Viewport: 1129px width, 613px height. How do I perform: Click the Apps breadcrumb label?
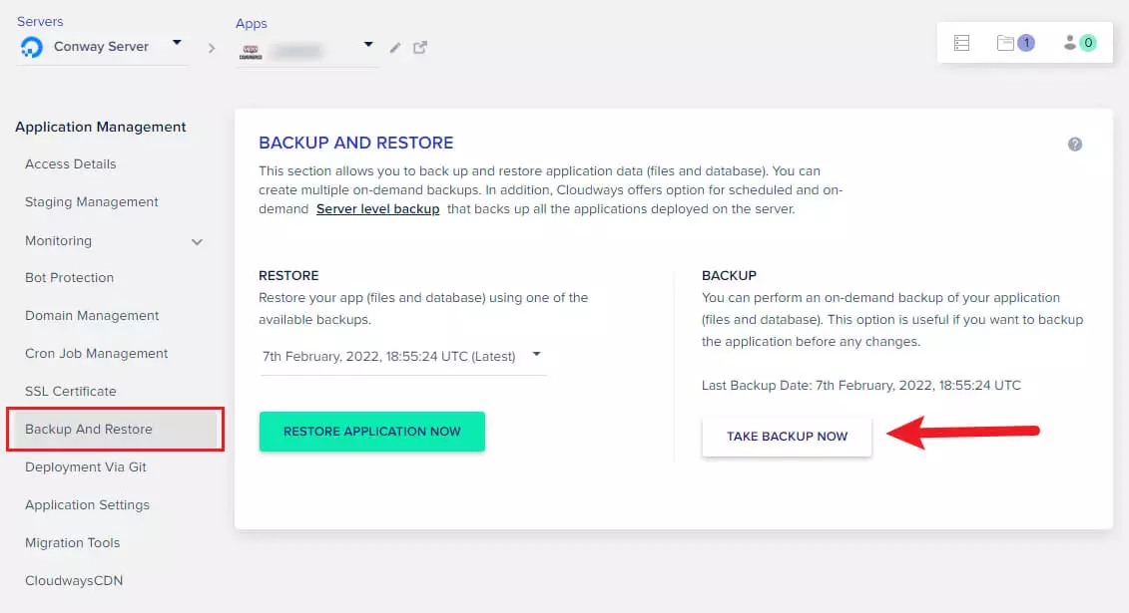coord(252,24)
